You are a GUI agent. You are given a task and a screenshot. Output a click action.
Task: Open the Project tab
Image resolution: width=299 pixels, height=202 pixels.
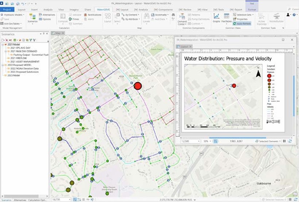[7, 9]
